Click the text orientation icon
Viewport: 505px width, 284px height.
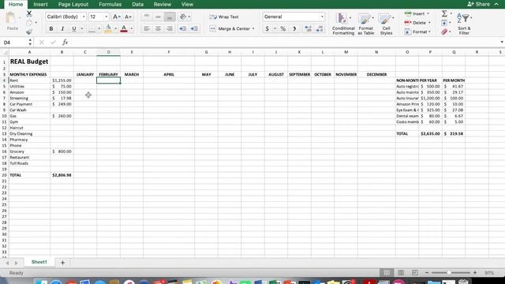pos(183,17)
